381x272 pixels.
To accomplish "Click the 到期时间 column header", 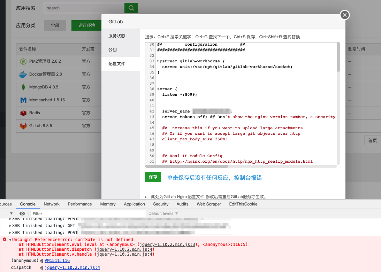I will click(357, 49).
